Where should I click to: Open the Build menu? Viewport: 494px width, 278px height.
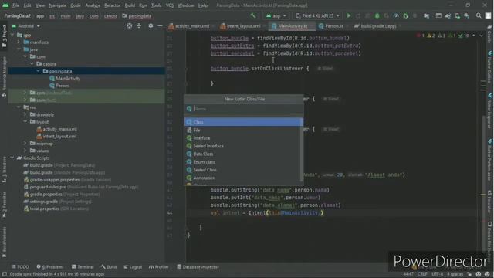pos(130,5)
